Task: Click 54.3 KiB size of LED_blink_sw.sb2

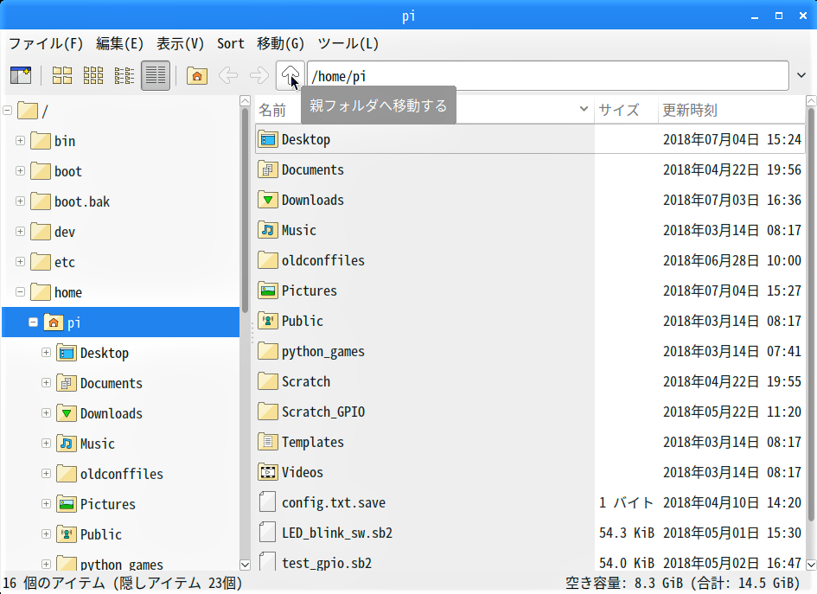Action: (626, 533)
